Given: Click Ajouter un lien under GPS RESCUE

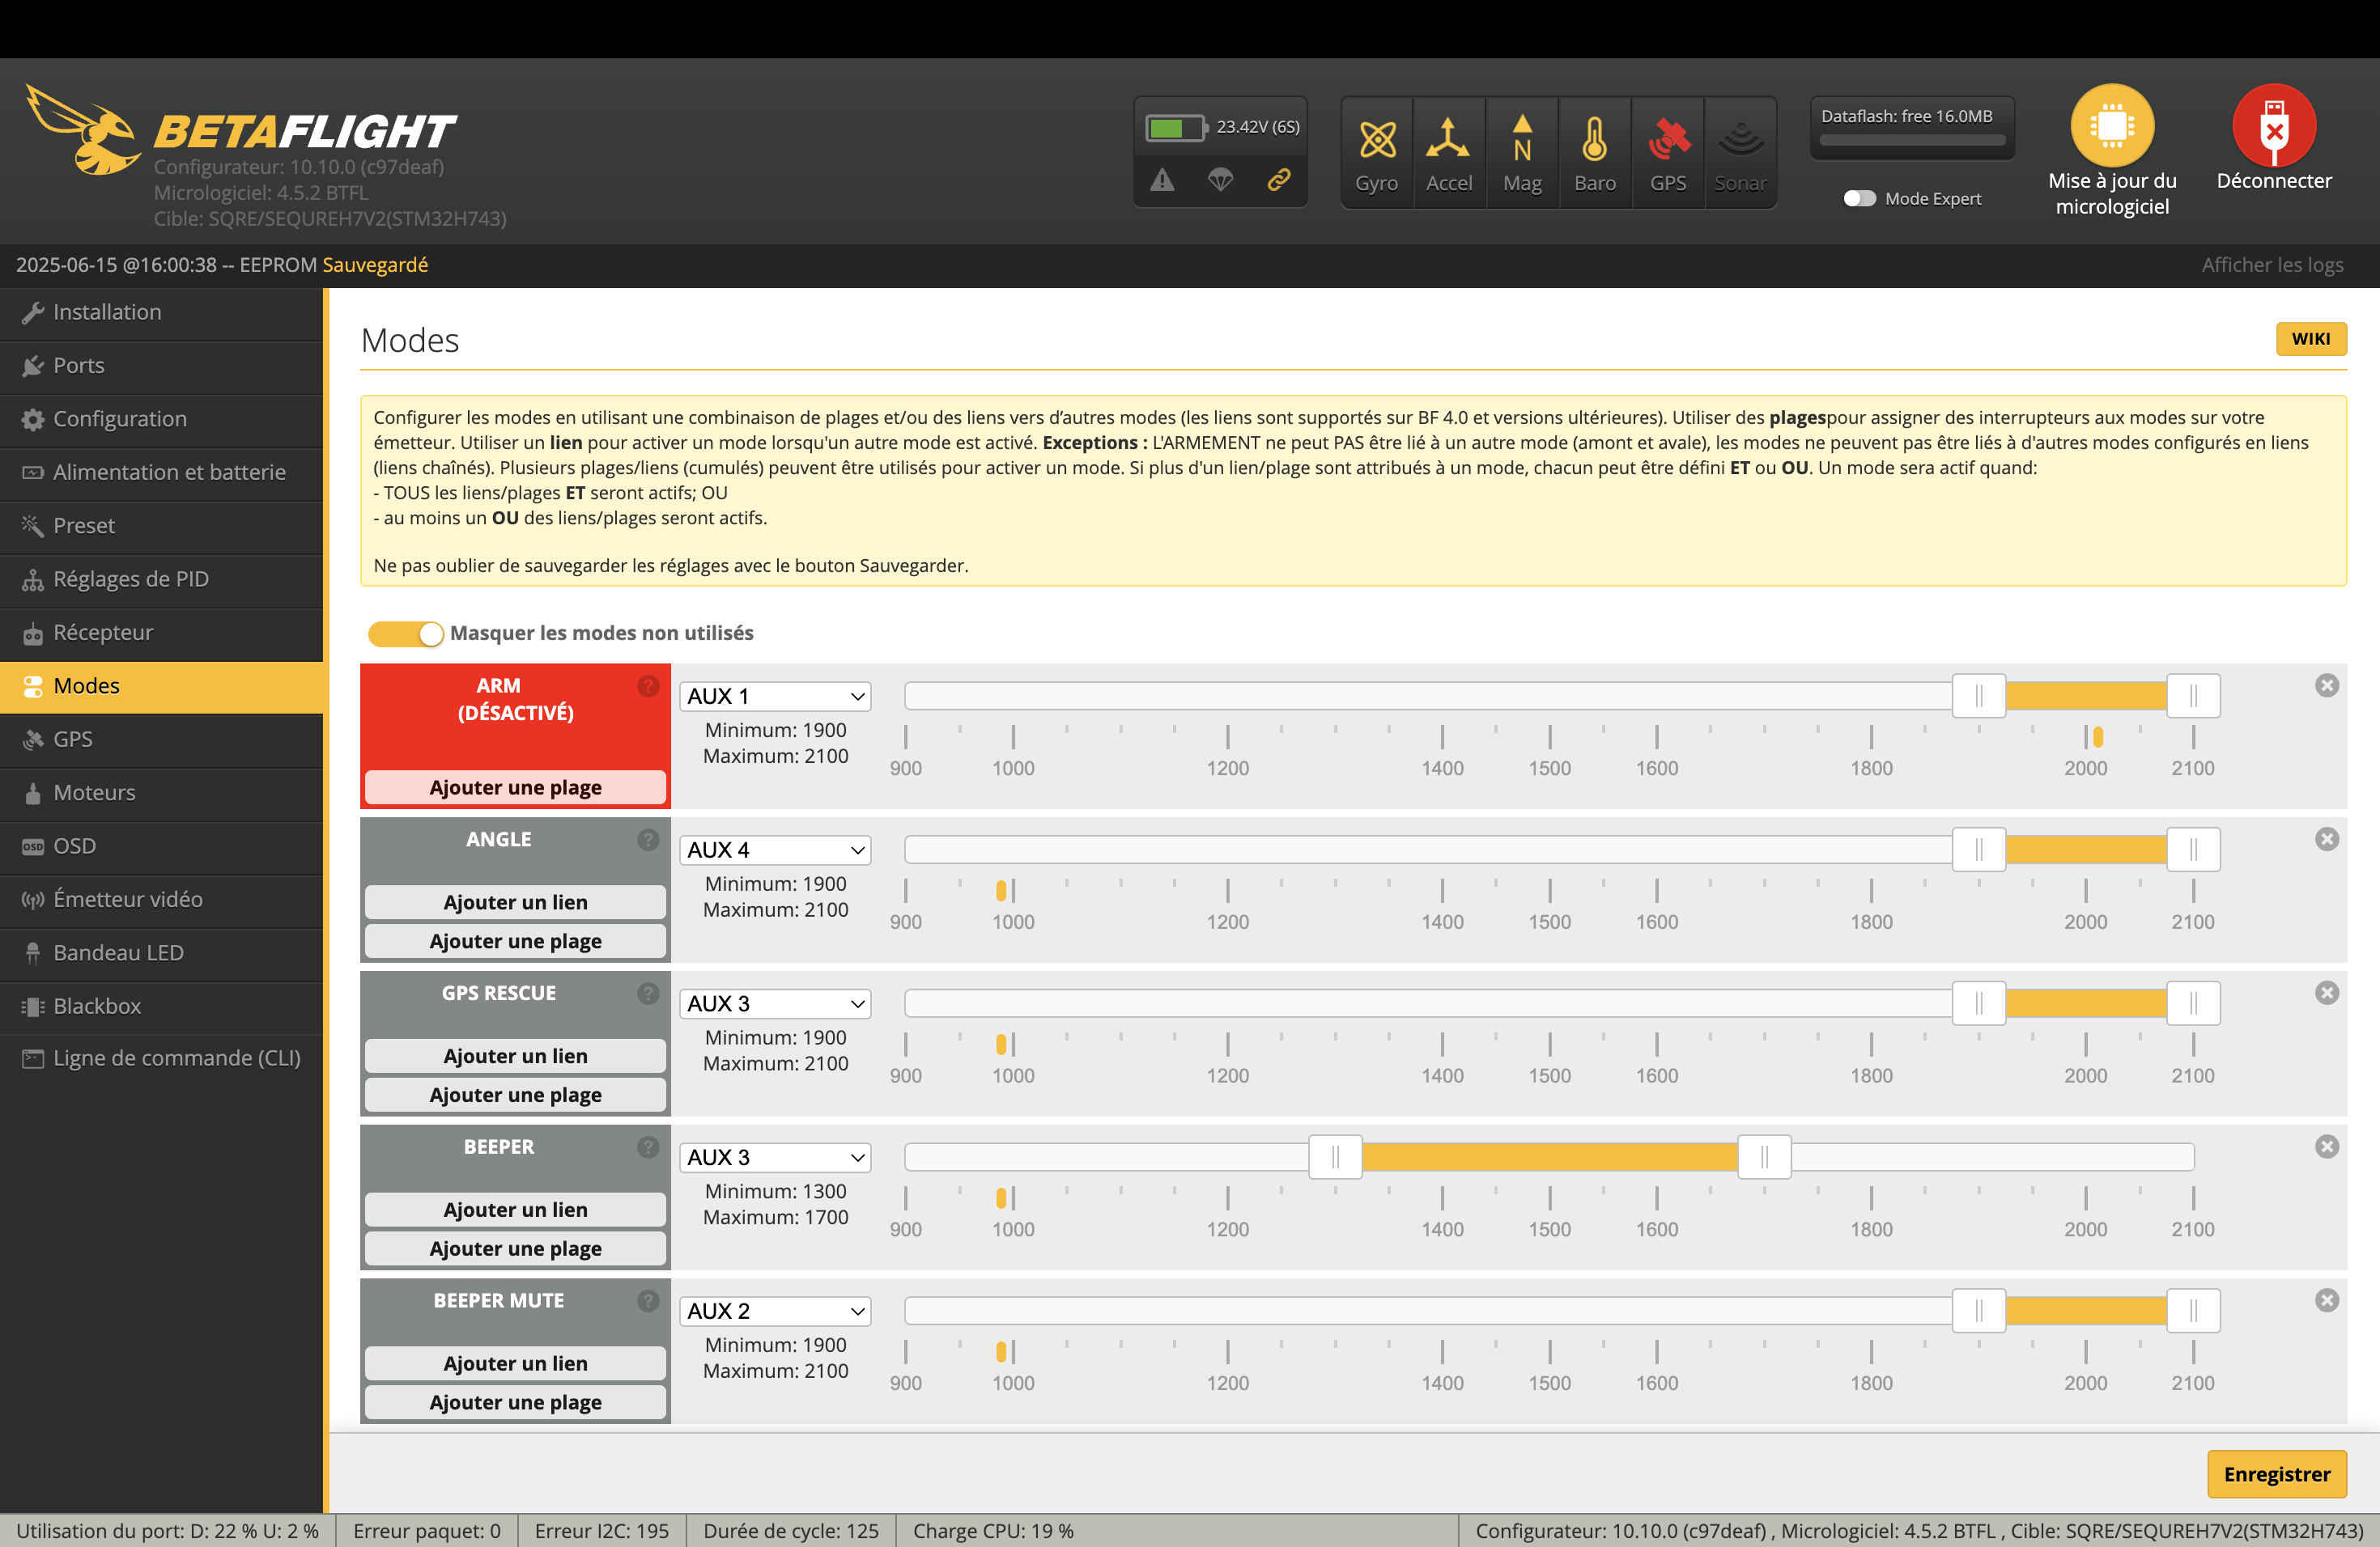Looking at the screenshot, I should [x=515, y=1057].
